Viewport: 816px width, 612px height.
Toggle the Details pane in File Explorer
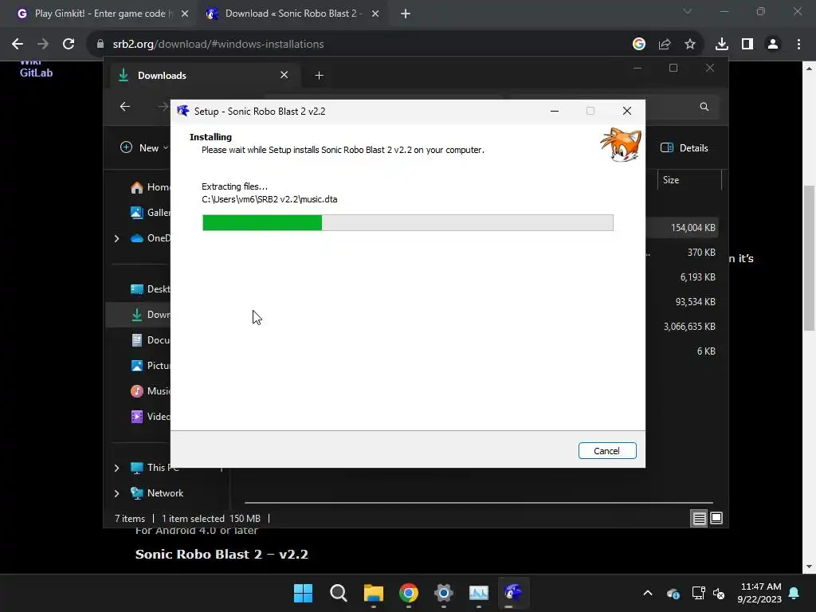click(x=685, y=147)
